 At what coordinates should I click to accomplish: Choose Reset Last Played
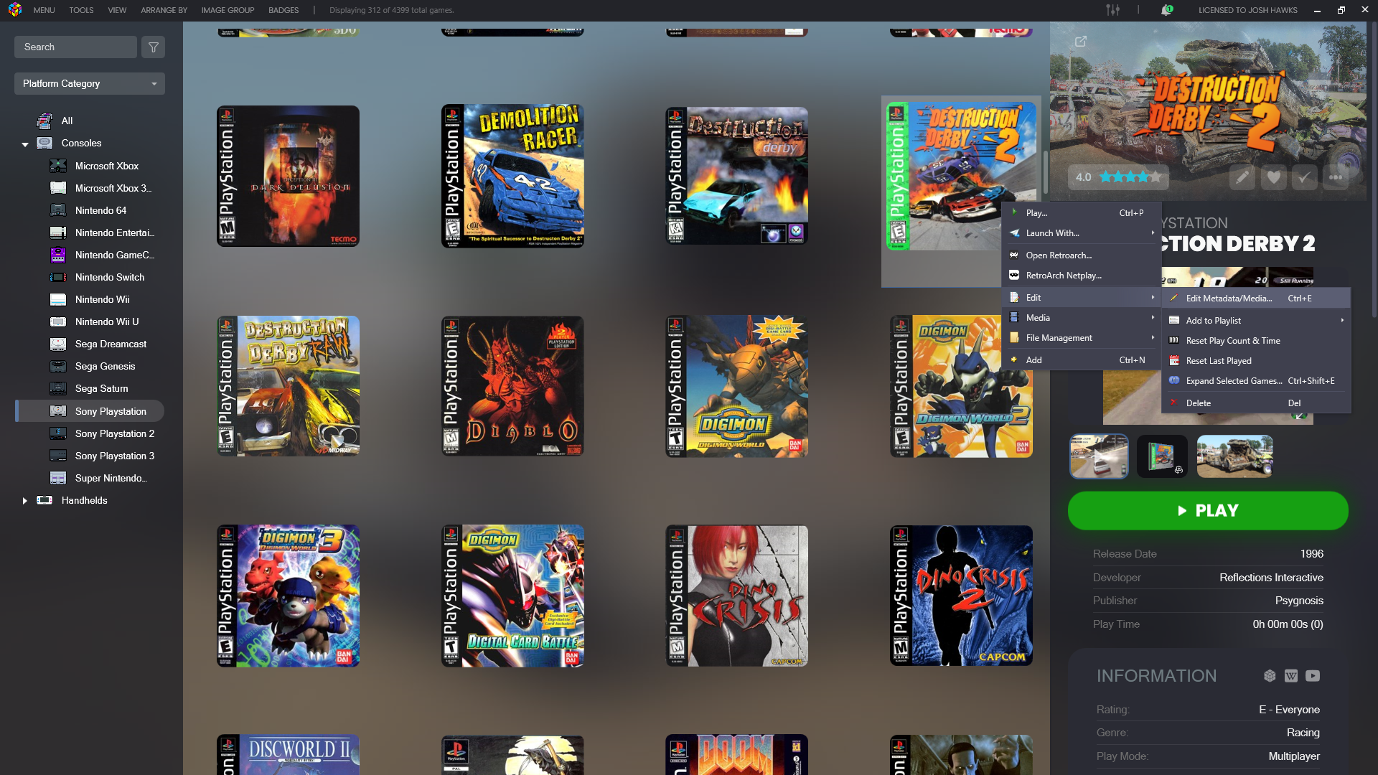click(1256, 361)
